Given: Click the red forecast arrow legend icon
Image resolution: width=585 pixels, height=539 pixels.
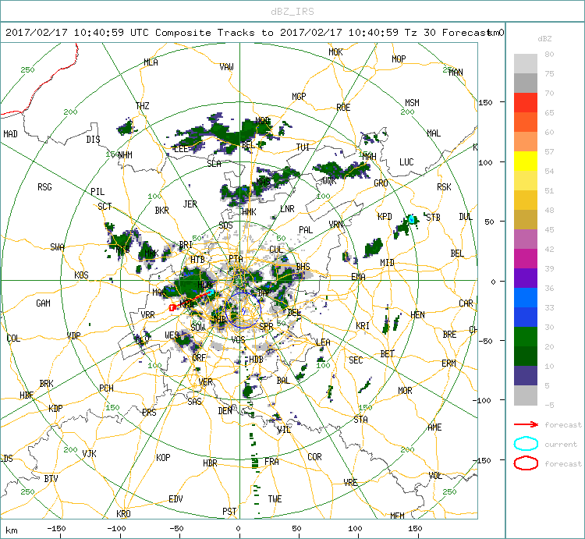Looking at the screenshot, I should pos(526,424).
